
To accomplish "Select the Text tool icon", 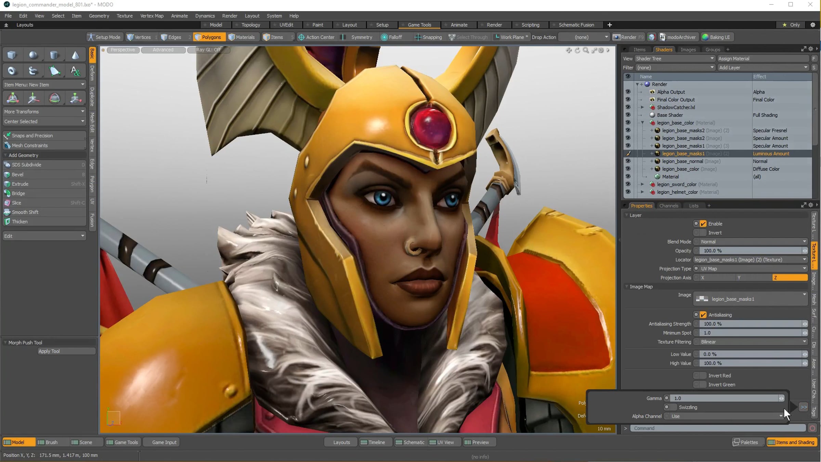I will pos(75,71).
